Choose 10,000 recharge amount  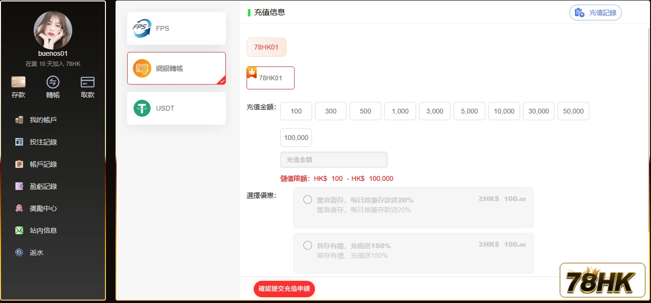pos(504,111)
